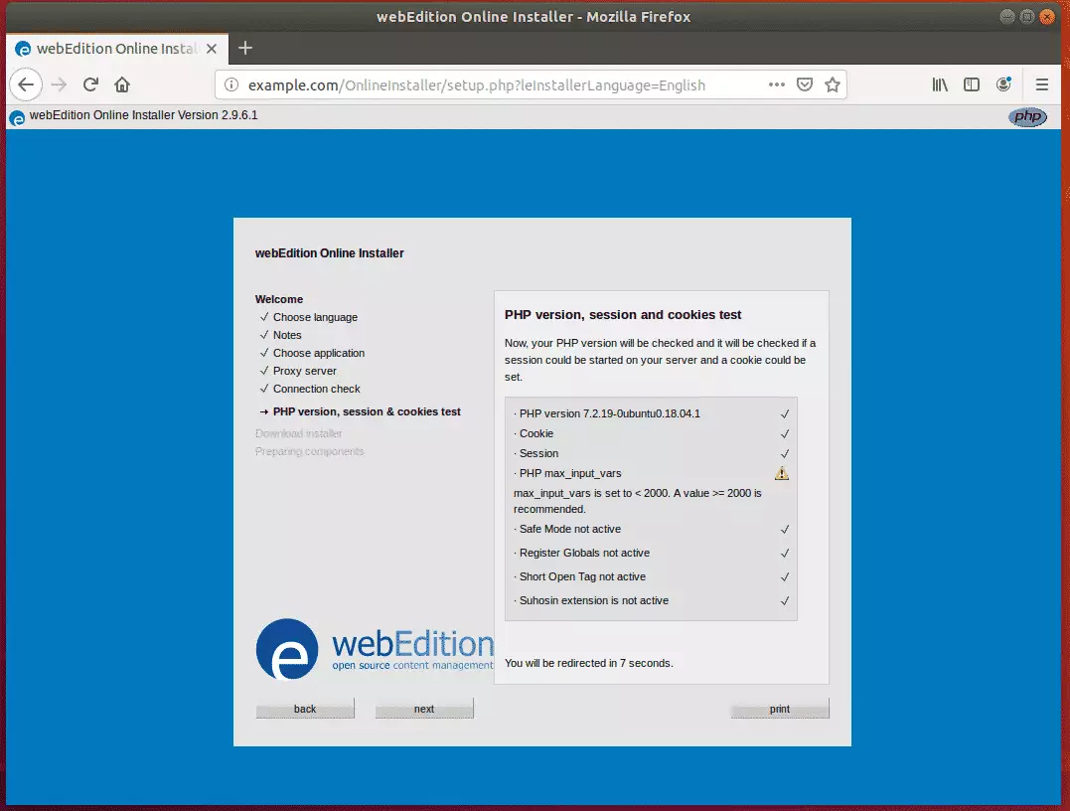Select the Connection check step
The width and height of the screenshot is (1070, 811).
click(317, 389)
